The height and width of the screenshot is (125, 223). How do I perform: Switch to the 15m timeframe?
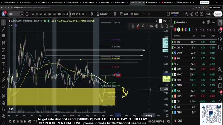tap(54, 14)
